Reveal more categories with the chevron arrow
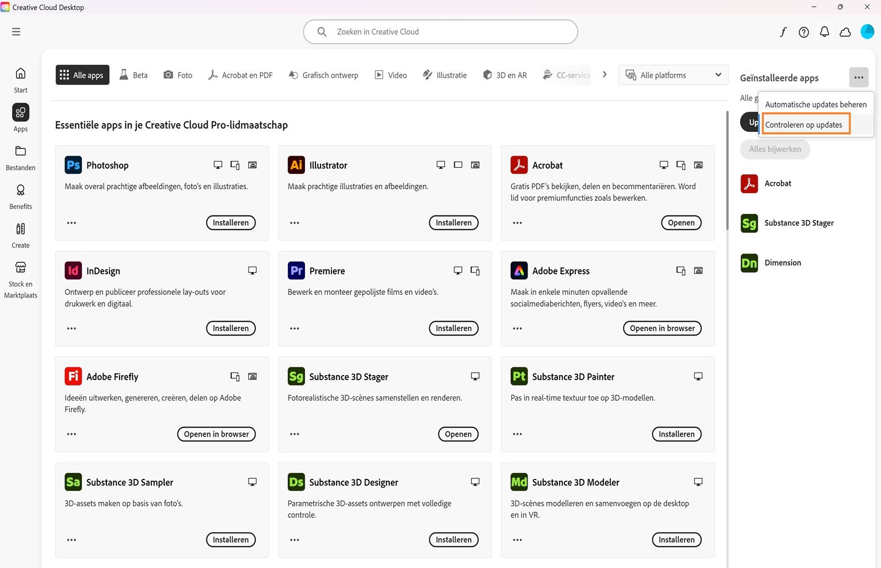881x568 pixels. pyautogui.click(x=604, y=74)
